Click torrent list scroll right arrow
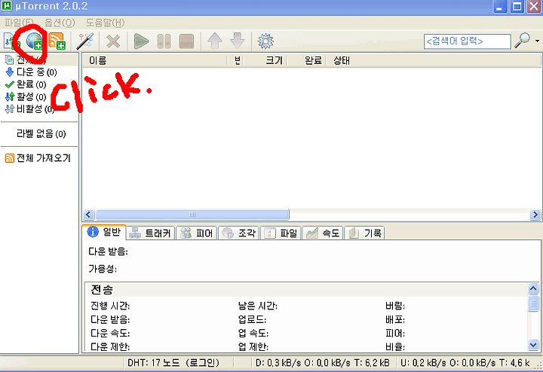Image resolution: width=543 pixels, height=372 pixels. coord(535,215)
